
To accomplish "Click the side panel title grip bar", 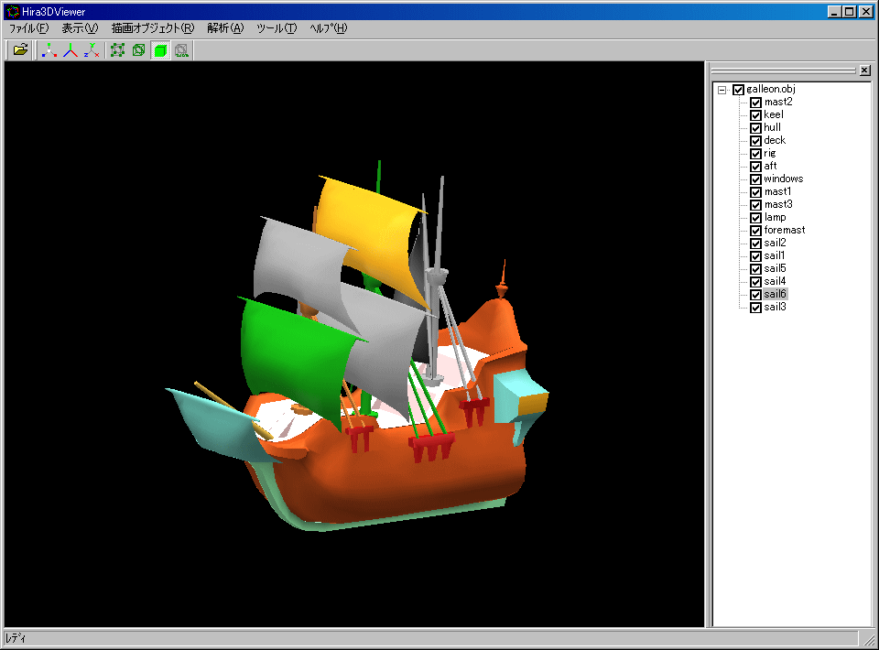I will pos(783,70).
